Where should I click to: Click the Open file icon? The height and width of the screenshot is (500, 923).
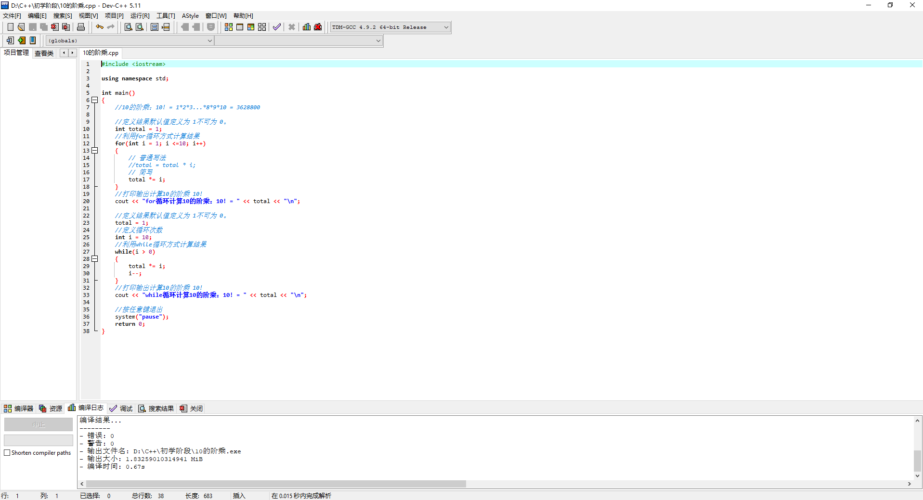pyautogui.click(x=21, y=27)
